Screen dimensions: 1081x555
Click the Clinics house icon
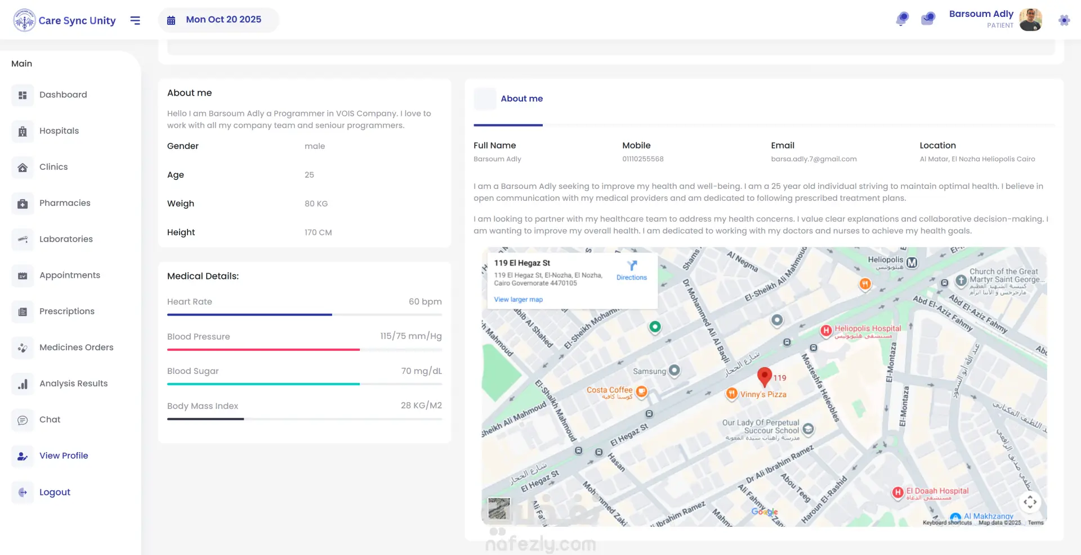click(x=23, y=167)
